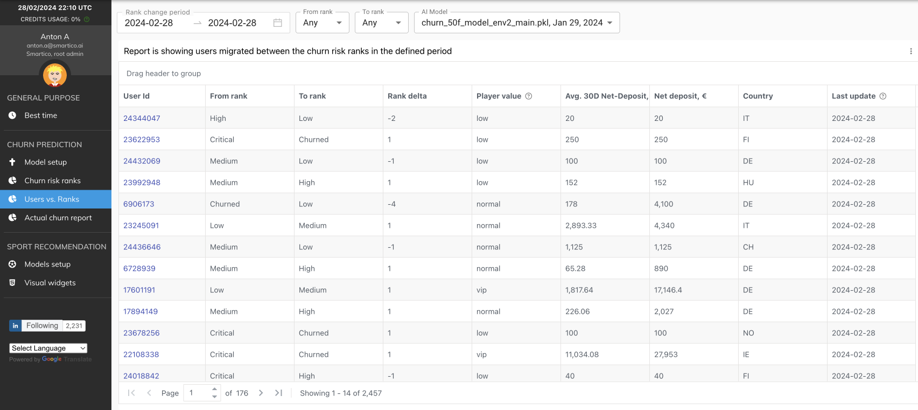
Task: Click the Last update help icon
Action: (882, 96)
